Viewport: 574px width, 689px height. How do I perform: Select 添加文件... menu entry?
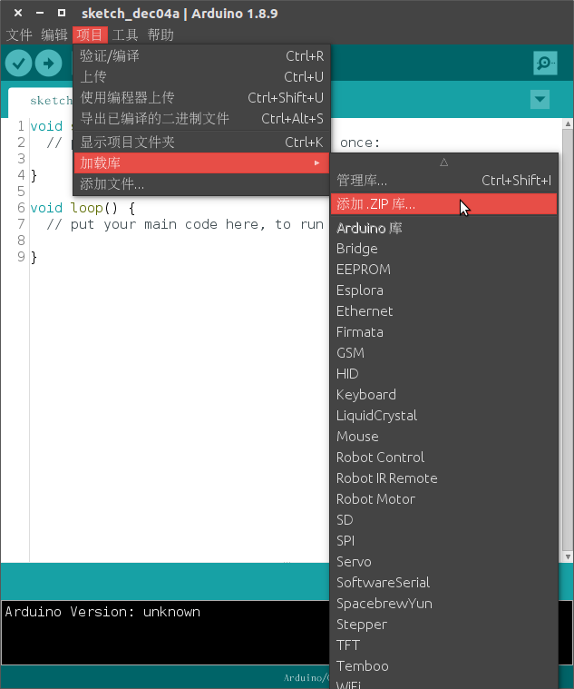pyautogui.click(x=201, y=184)
